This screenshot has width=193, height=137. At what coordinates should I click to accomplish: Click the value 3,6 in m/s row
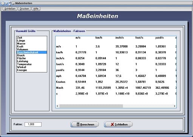click(97, 46)
